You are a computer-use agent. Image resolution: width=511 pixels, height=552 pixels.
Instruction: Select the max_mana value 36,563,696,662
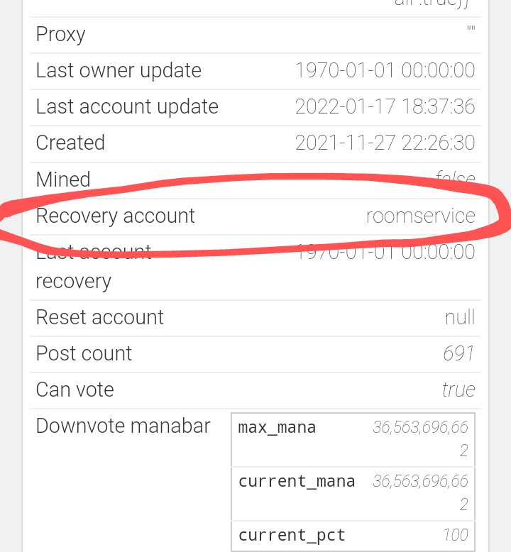click(420, 438)
